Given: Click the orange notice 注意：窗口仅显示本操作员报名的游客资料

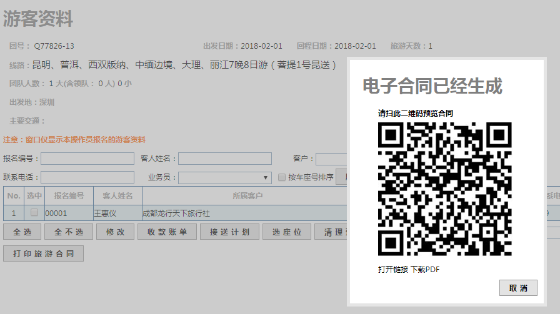Looking at the screenshot, I should [74, 139].
